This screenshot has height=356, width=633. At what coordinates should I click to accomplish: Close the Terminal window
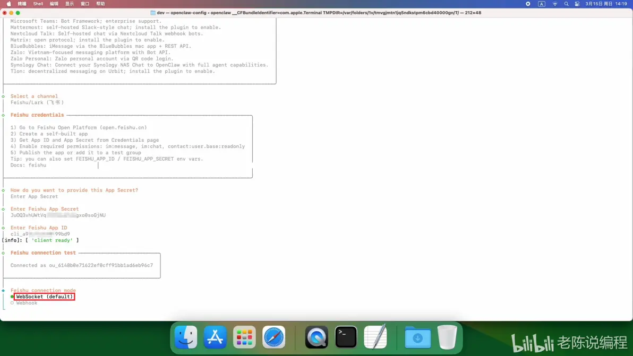pyautogui.click(x=4, y=13)
